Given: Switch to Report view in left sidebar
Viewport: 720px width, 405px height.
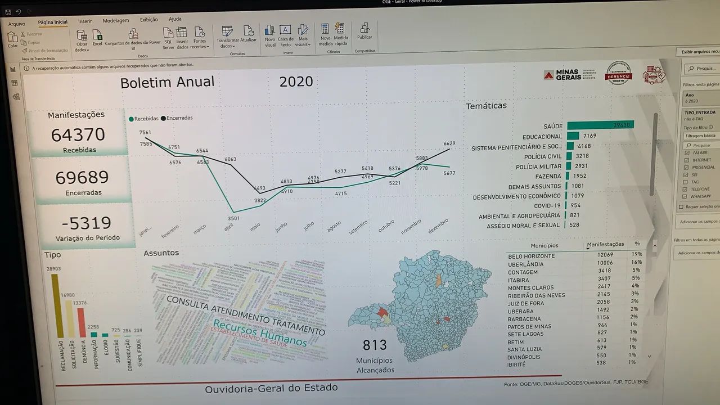Looking at the screenshot, I should coord(13,69).
